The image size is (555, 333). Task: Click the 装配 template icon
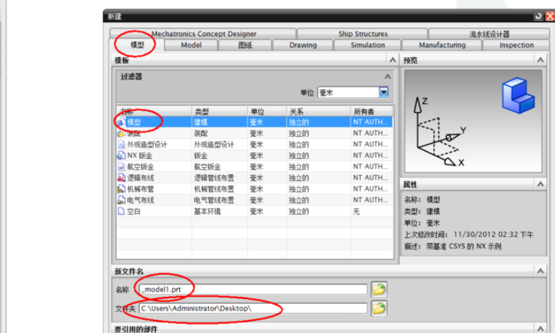121,133
